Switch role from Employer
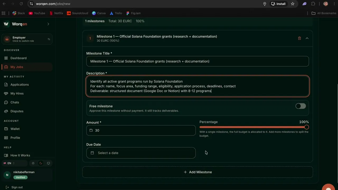Screen dimensions: 338x190 pos(27,39)
